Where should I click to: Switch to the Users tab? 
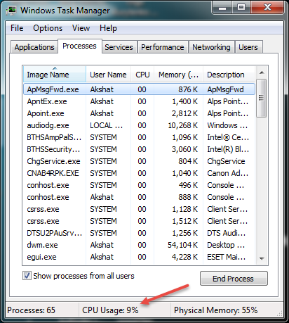248,47
